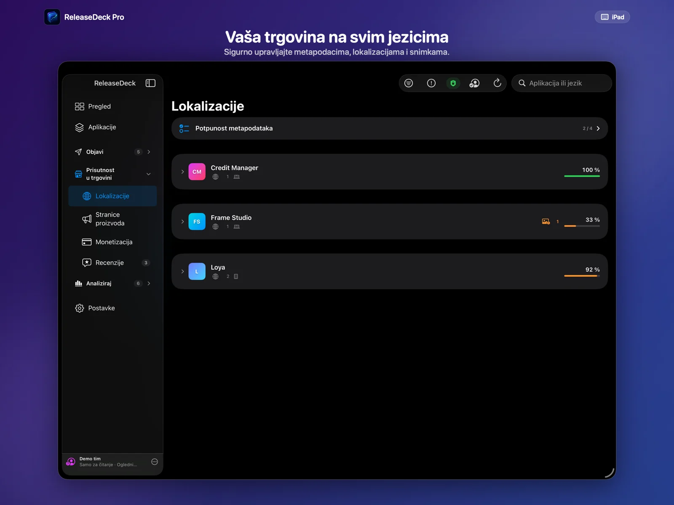Screen dimensions: 674x505
Task: Click the Analiziraj badge showing 6
Action: (x=138, y=284)
